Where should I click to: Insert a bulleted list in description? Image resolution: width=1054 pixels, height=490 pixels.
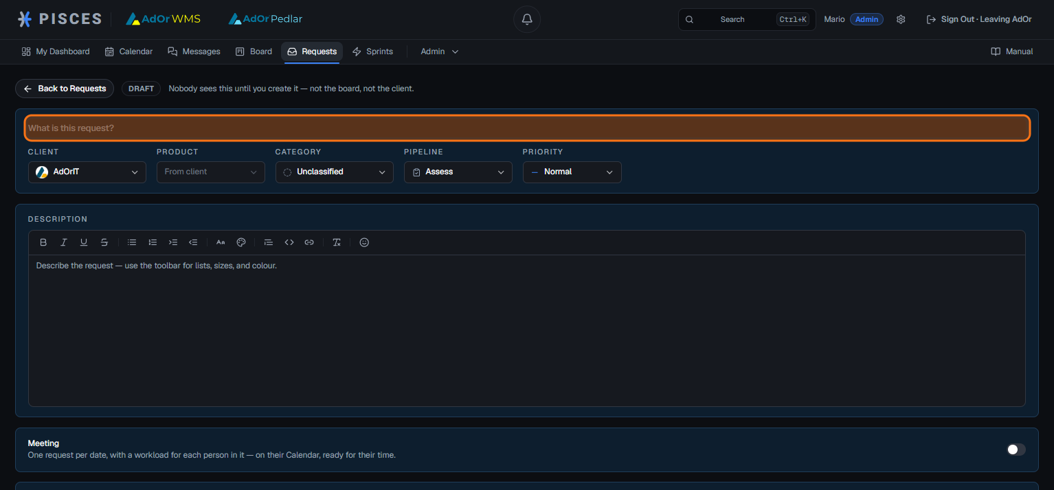pos(132,242)
